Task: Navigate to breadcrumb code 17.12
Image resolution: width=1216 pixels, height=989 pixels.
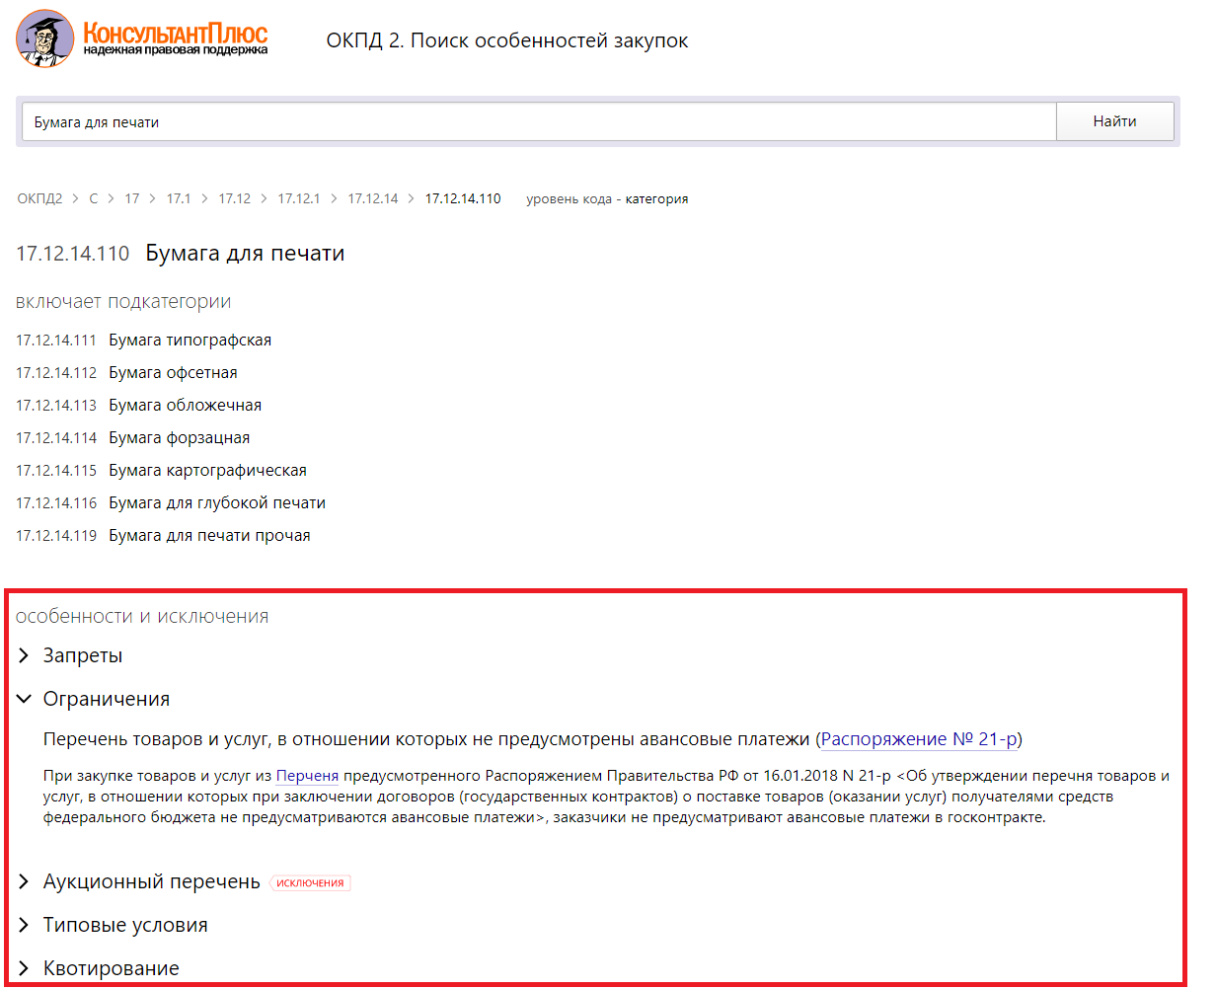Action: (234, 199)
